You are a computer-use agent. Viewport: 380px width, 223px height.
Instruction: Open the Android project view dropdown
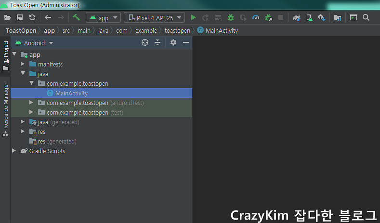(x=34, y=43)
